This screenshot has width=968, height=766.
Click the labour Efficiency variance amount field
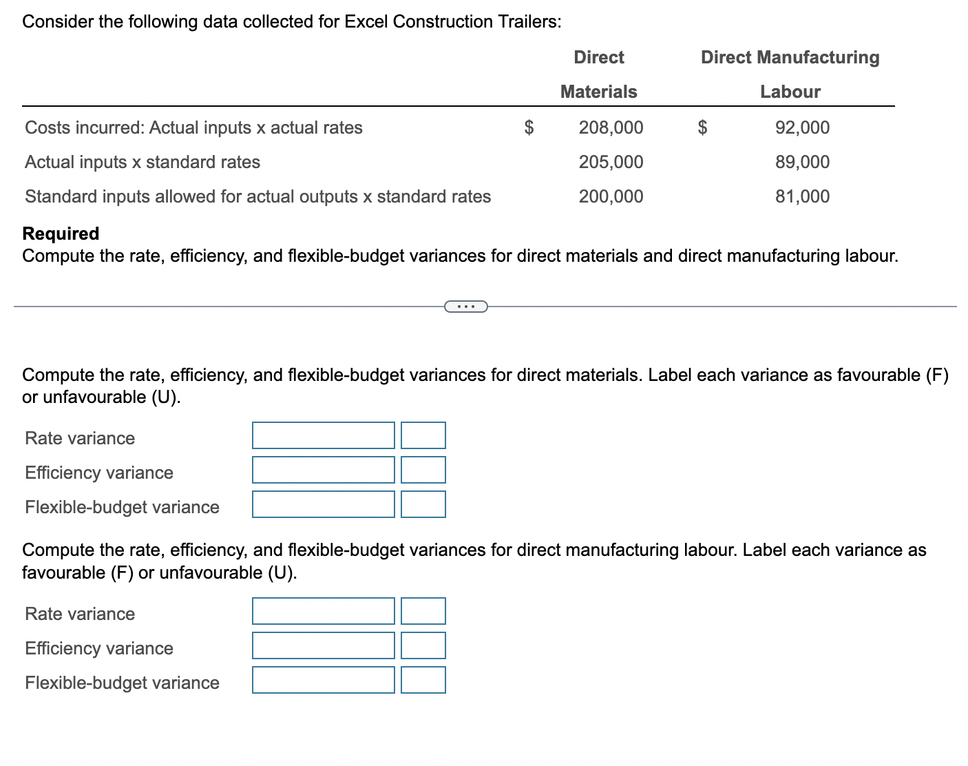(323, 645)
